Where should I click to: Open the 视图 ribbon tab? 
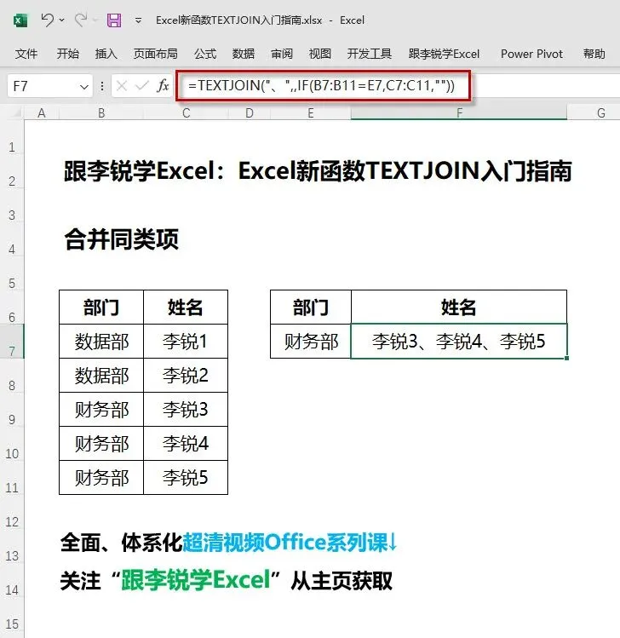[320, 54]
